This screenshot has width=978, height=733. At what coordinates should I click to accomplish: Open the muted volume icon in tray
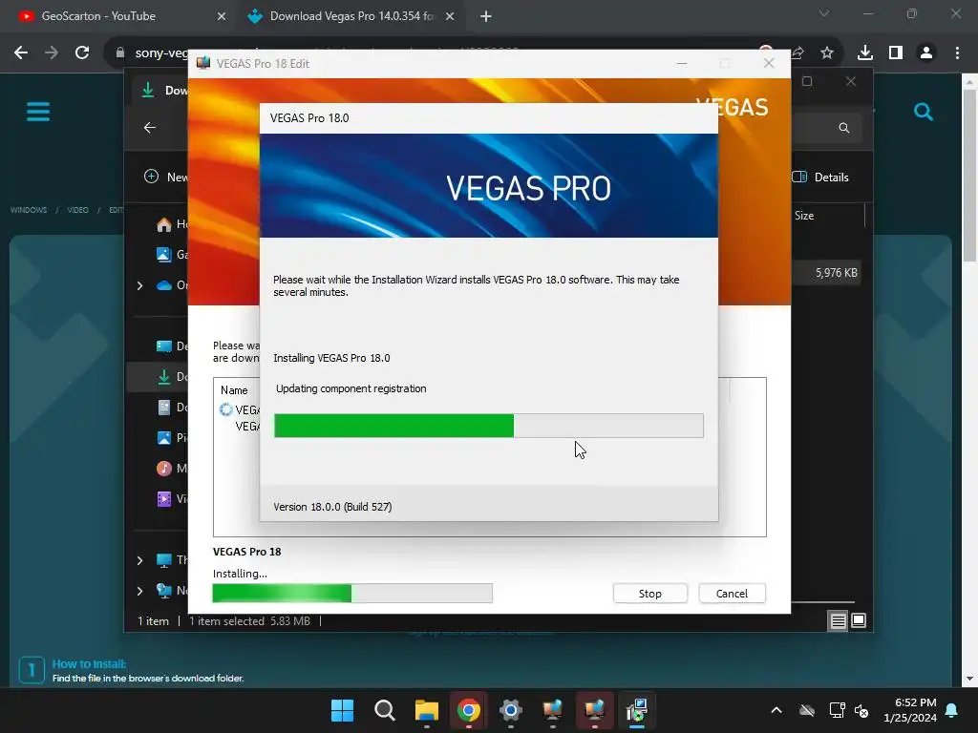coord(861,710)
